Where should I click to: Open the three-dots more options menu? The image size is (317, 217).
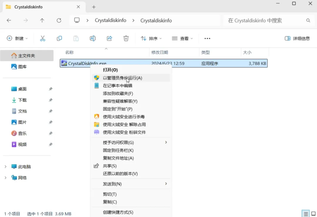pyautogui.click(x=207, y=38)
